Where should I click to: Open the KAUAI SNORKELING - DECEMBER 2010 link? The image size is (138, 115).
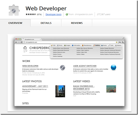84,87
